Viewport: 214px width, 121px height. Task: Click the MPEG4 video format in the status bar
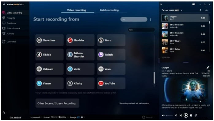(62, 117)
